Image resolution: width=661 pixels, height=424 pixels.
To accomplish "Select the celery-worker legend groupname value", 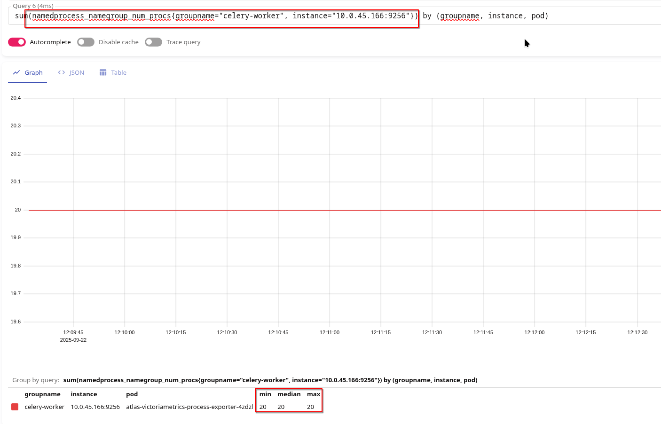I will tap(45, 407).
